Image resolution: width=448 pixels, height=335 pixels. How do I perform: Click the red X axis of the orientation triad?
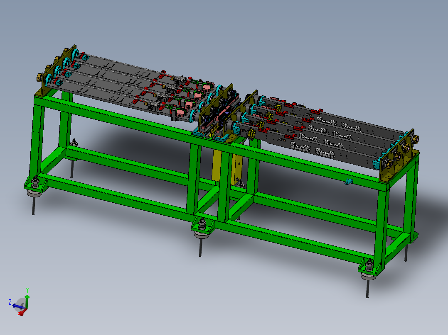click(x=22, y=313)
